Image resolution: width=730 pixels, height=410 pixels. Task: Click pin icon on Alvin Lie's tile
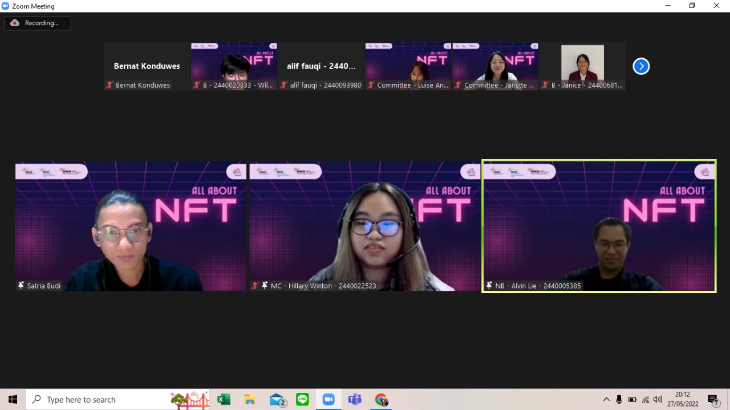pyautogui.click(x=489, y=286)
